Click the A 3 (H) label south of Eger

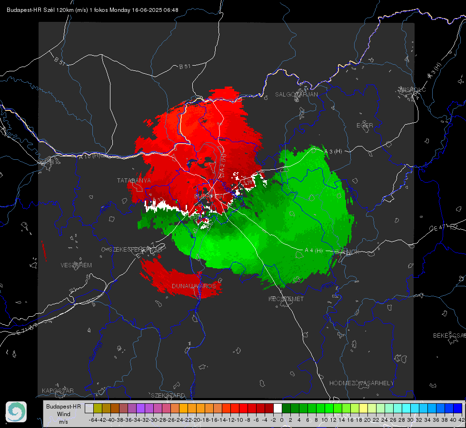(x=333, y=152)
